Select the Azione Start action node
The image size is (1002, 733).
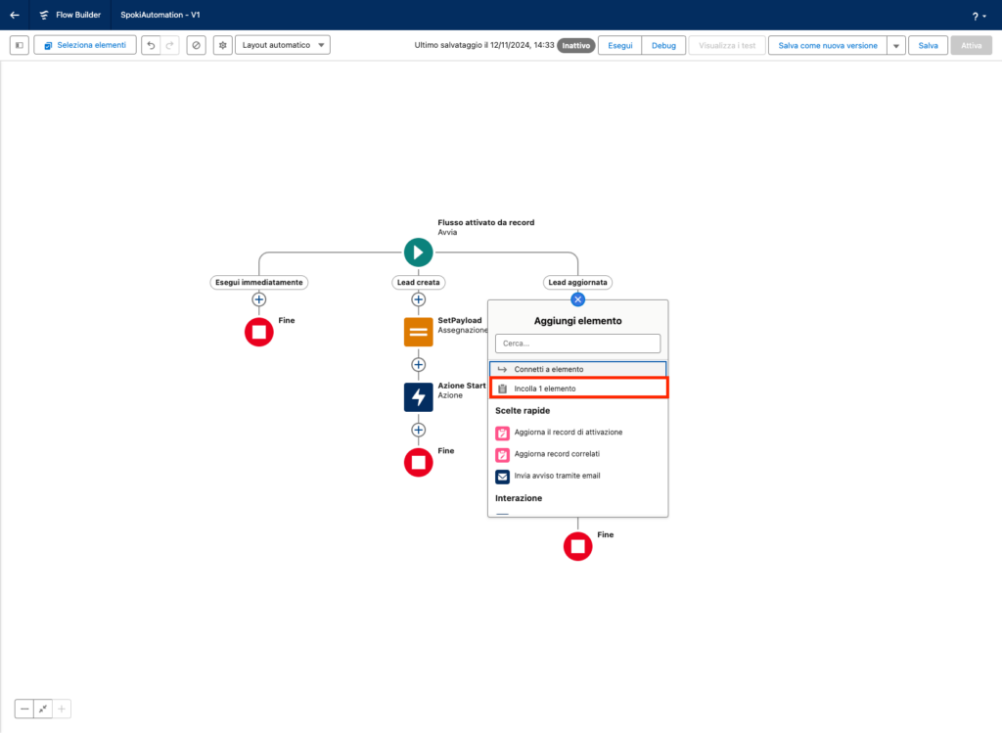[x=418, y=396]
